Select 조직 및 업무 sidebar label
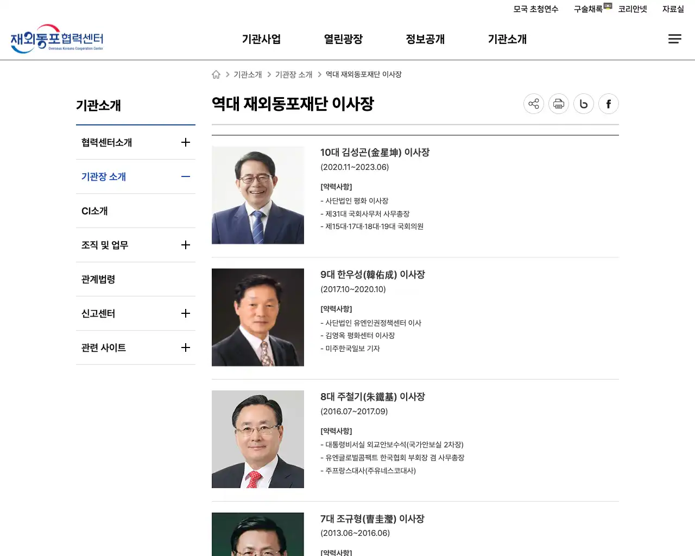 coord(105,245)
